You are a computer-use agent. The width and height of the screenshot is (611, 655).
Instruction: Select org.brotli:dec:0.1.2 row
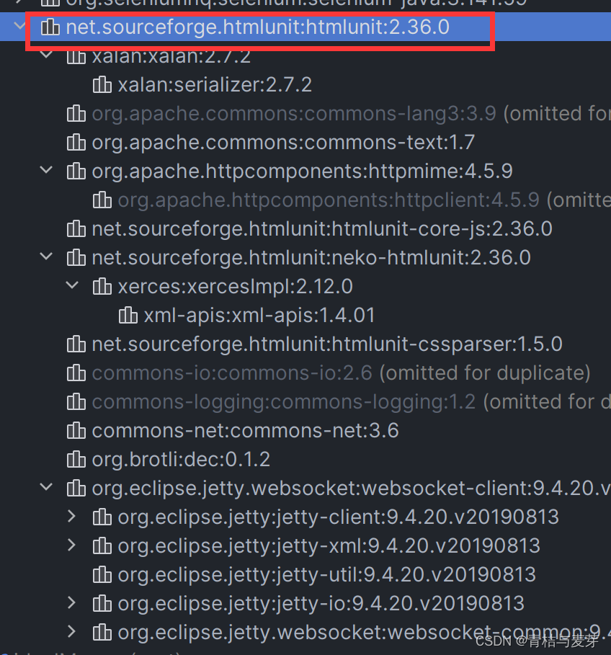point(305,460)
